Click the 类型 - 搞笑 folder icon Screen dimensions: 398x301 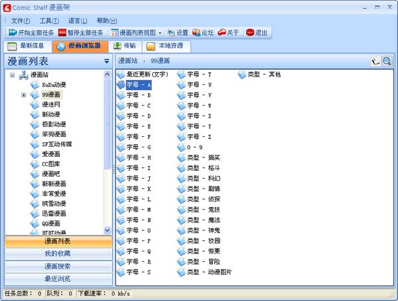[x=182, y=157]
